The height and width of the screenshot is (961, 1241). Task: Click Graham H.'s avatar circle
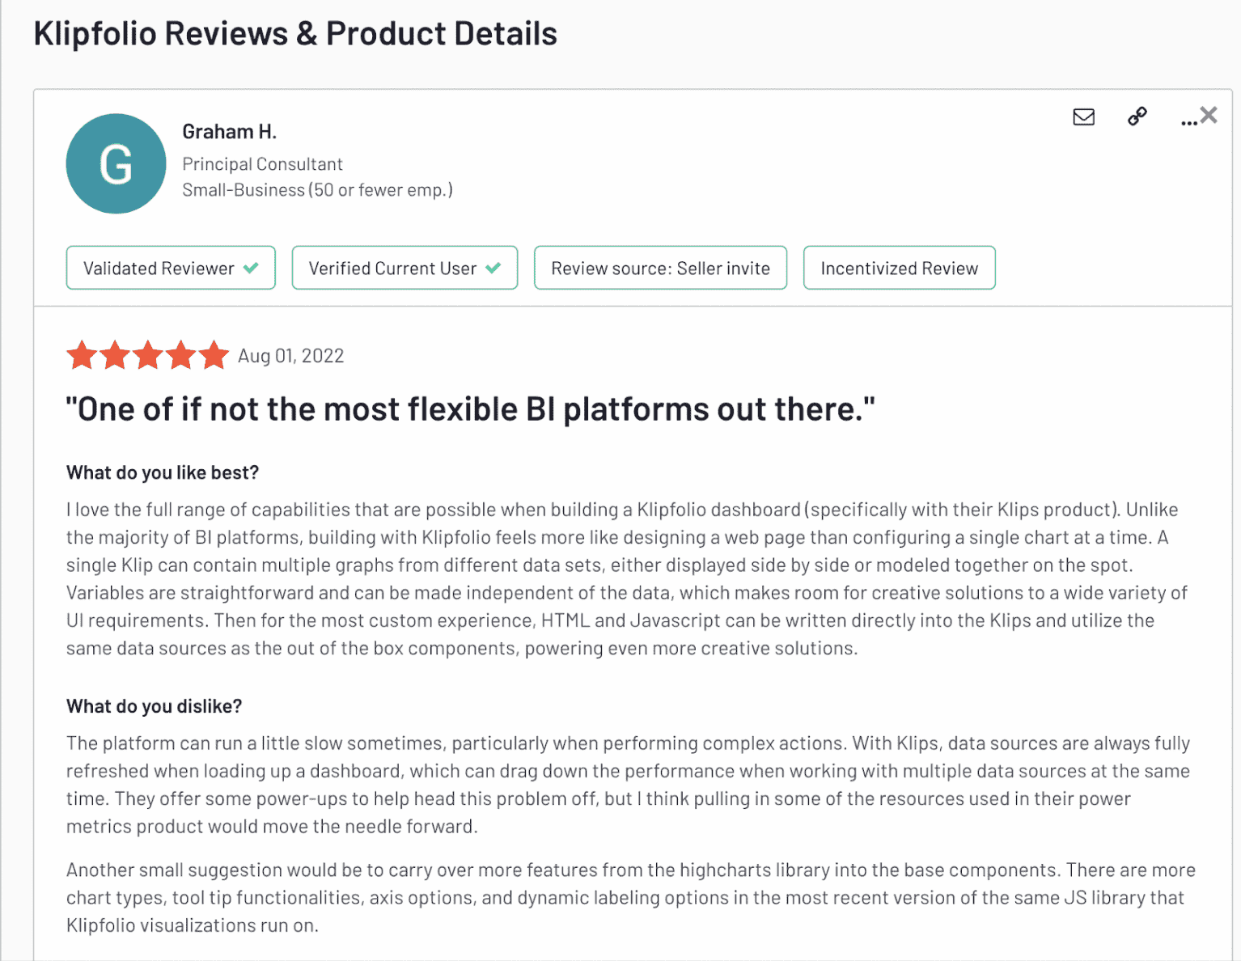116,163
